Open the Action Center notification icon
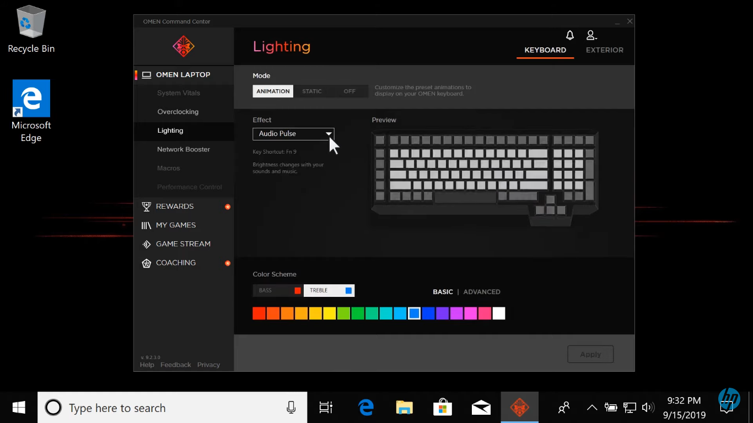 (x=727, y=408)
